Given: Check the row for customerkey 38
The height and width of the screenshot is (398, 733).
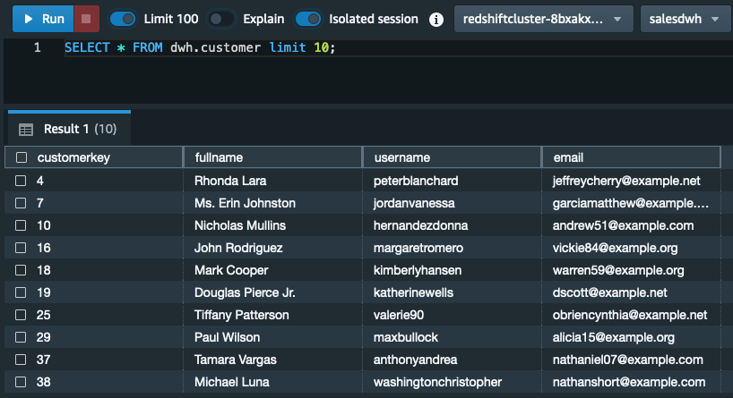Looking at the screenshot, I should pos(21,382).
